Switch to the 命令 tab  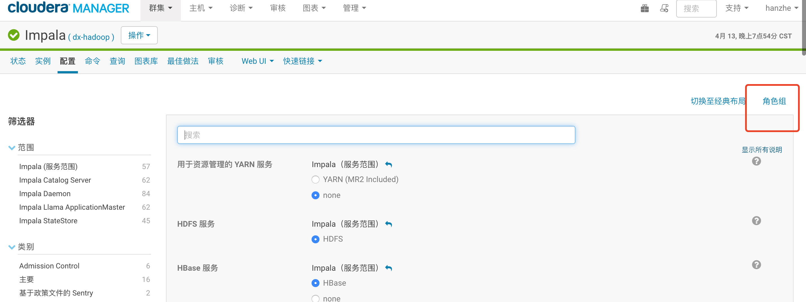coord(93,61)
